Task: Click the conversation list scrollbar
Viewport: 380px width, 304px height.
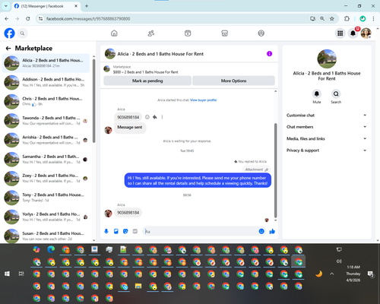Action: pyautogui.click(x=94, y=101)
